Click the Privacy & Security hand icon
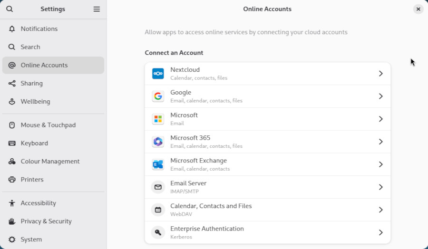 (12, 221)
